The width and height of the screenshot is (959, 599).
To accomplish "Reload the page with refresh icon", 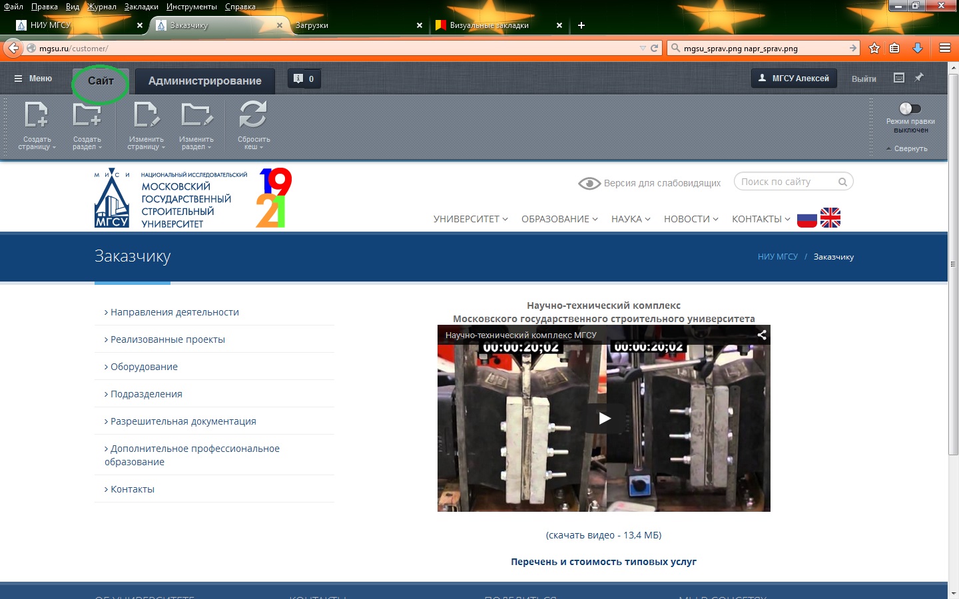I will [654, 48].
